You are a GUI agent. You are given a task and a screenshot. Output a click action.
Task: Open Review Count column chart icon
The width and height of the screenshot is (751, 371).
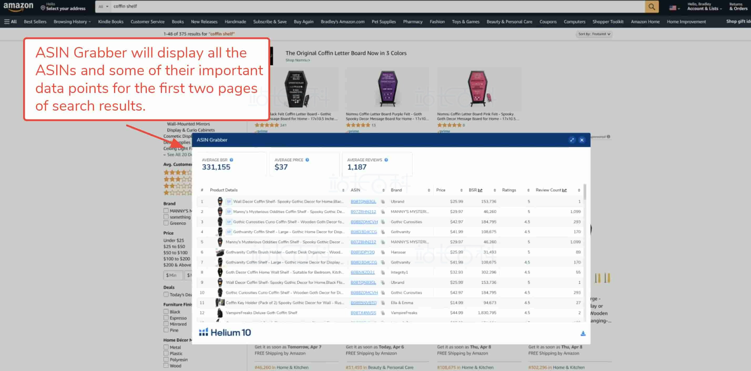pyautogui.click(x=564, y=190)
